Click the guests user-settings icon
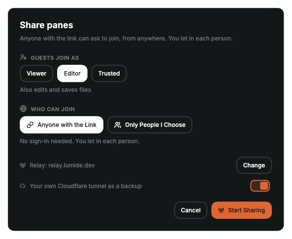Screen dimensions: 292x239 (23, 57)
